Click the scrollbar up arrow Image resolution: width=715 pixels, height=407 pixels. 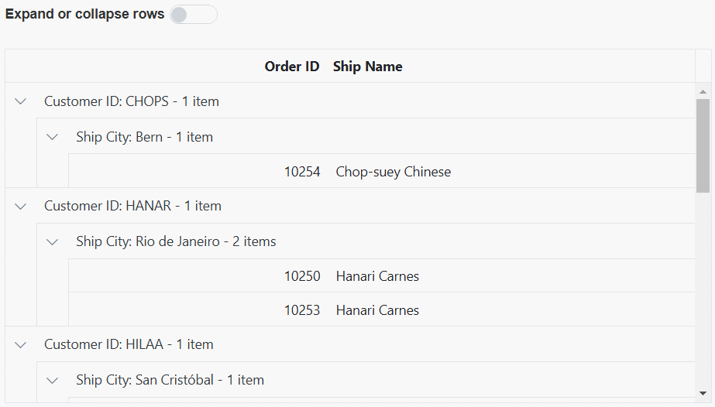tap(703, 91)
